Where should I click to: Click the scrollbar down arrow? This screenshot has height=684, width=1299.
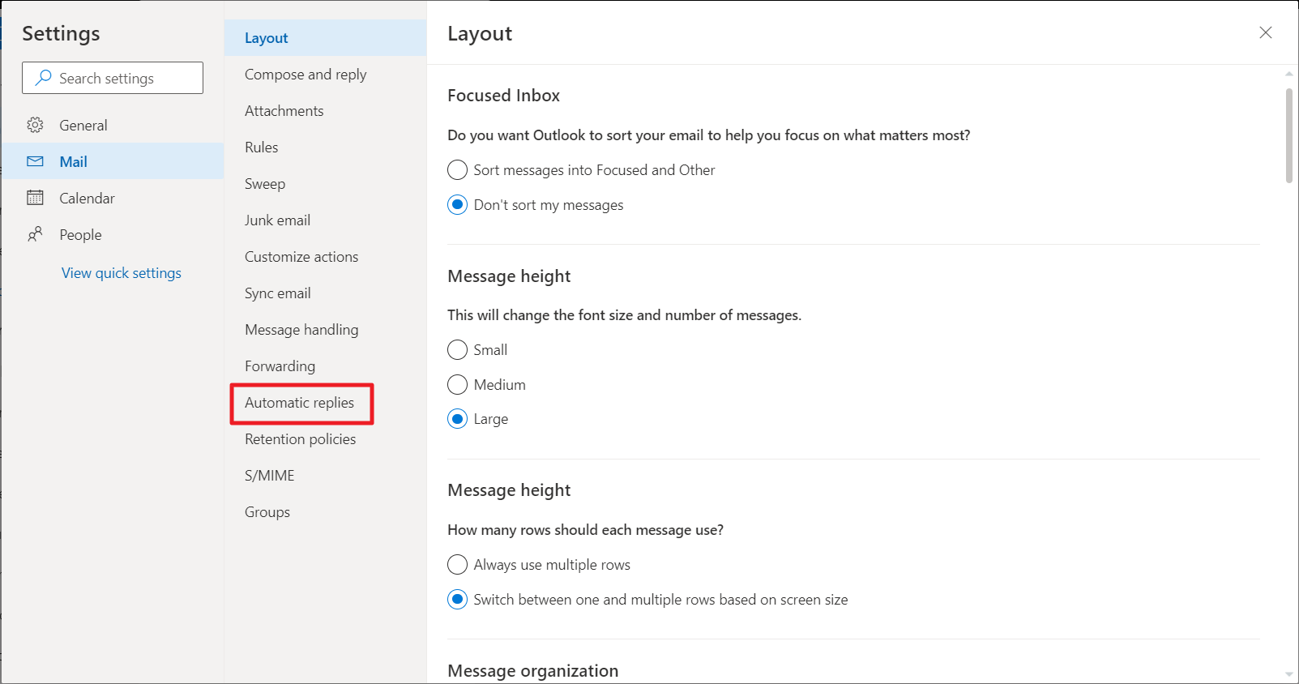point(1289,674)
